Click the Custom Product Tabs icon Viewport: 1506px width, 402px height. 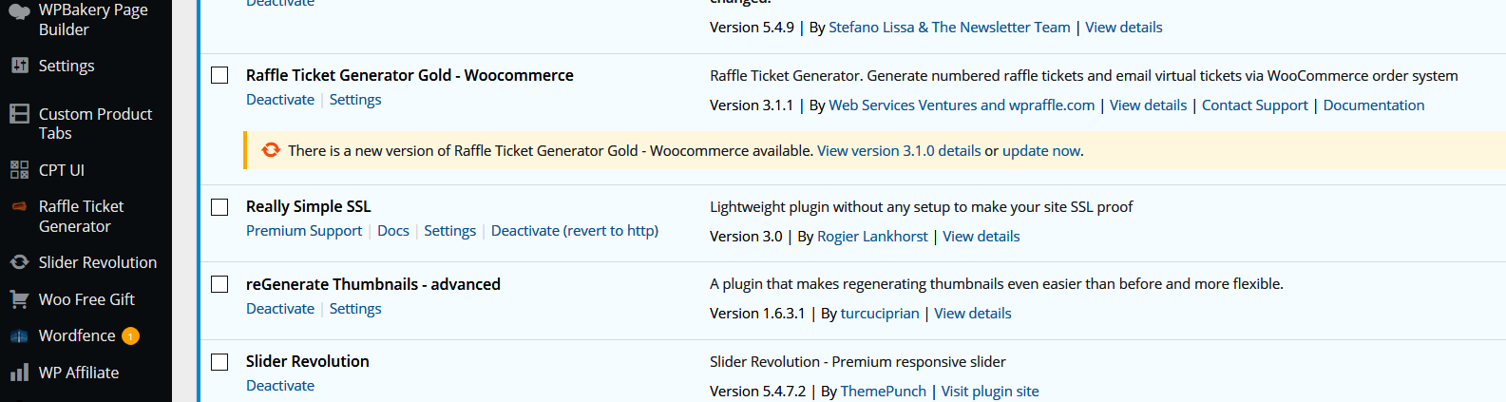coord(19,114)
